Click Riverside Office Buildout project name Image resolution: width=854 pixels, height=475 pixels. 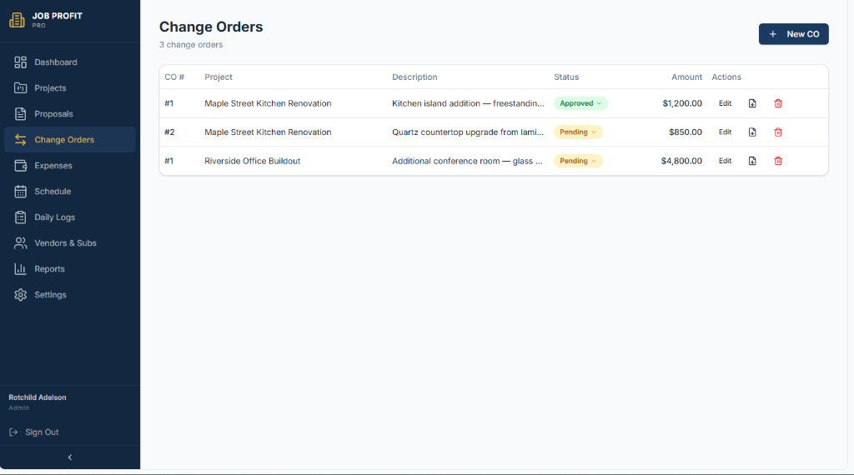(x=252, y=161)
